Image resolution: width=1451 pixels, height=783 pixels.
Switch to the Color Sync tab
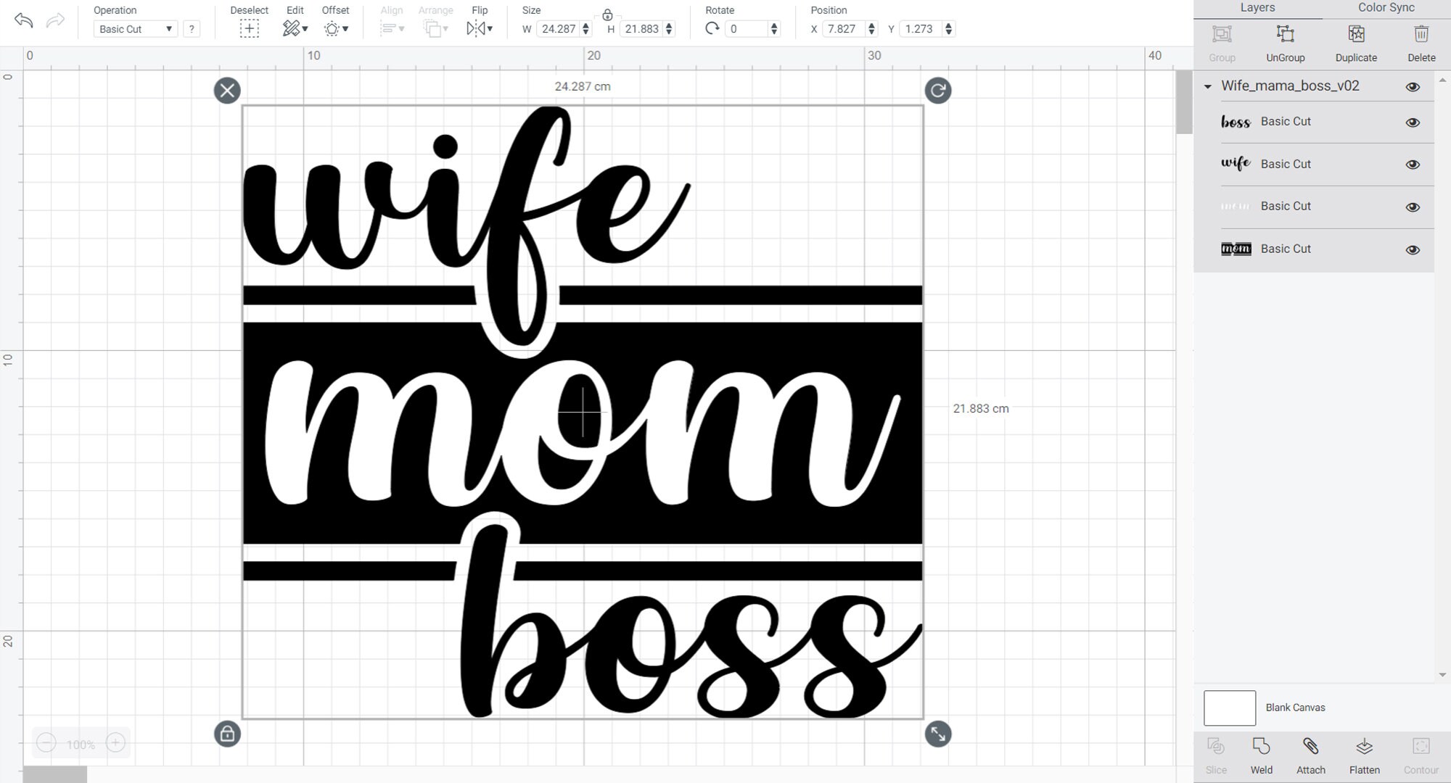1386,8
